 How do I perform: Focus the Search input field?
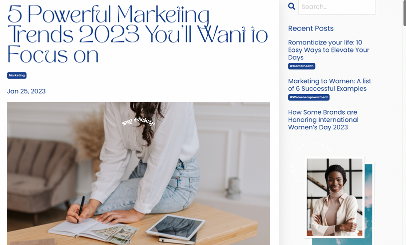[x=337, y=6]
